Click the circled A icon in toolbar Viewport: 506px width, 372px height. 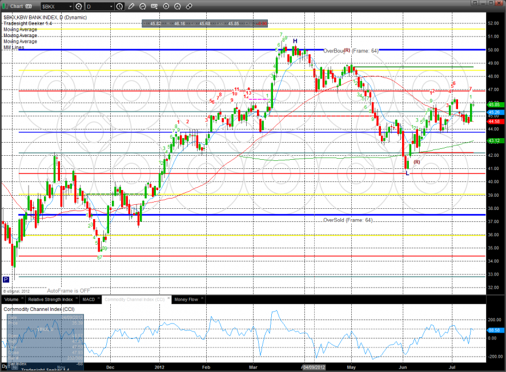click(177, 6)
